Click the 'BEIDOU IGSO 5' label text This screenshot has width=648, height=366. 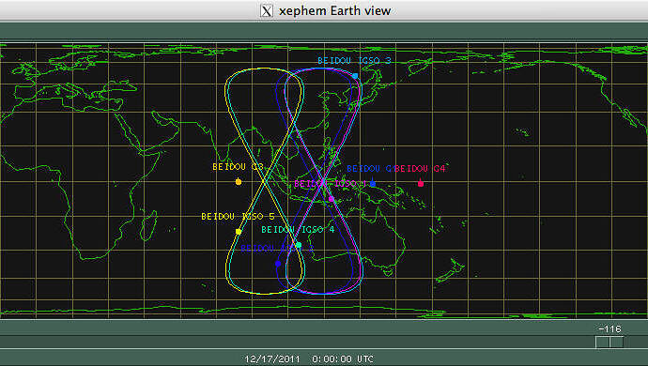coord(238,217)
